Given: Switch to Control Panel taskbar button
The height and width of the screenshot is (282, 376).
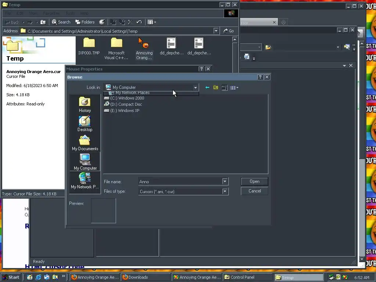Looking at the screenshot, I should (x=247, y=277).
